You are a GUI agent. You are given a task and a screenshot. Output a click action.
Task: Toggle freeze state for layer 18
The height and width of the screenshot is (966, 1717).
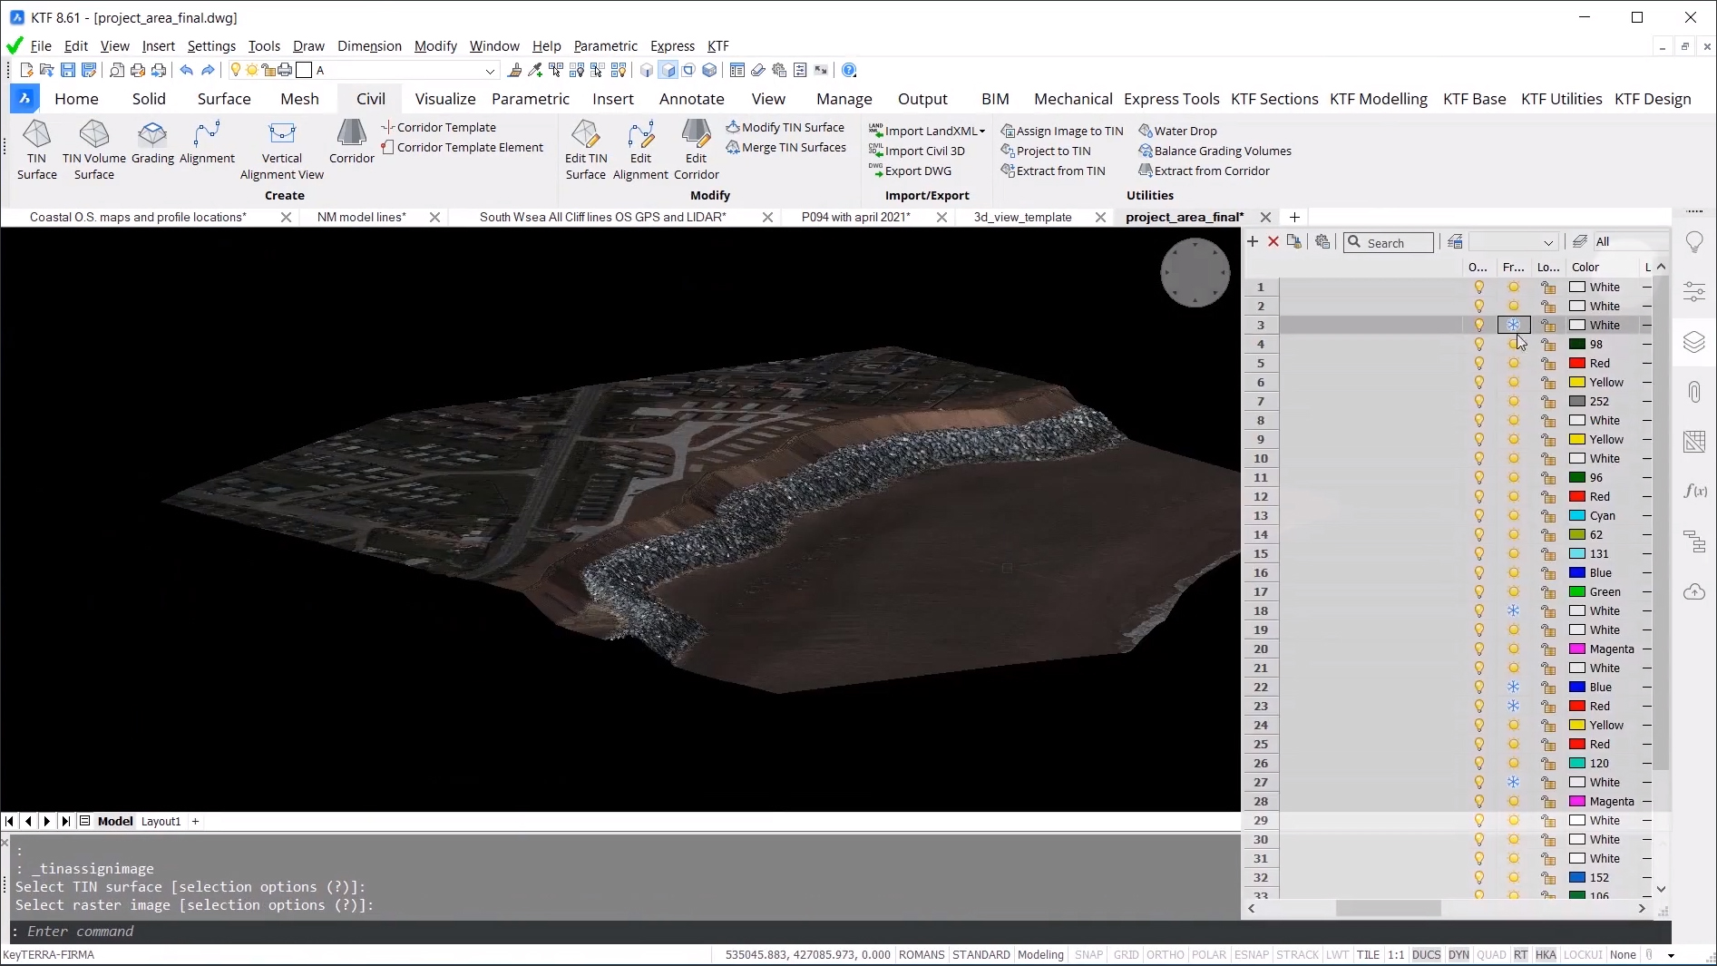1513,610
